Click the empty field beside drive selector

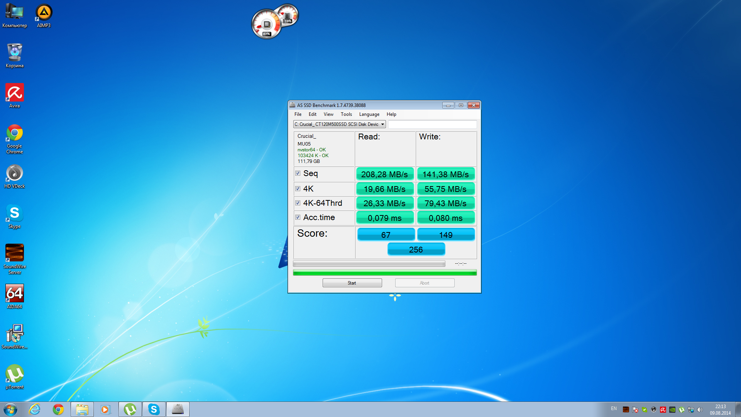[x=432, y=124]
